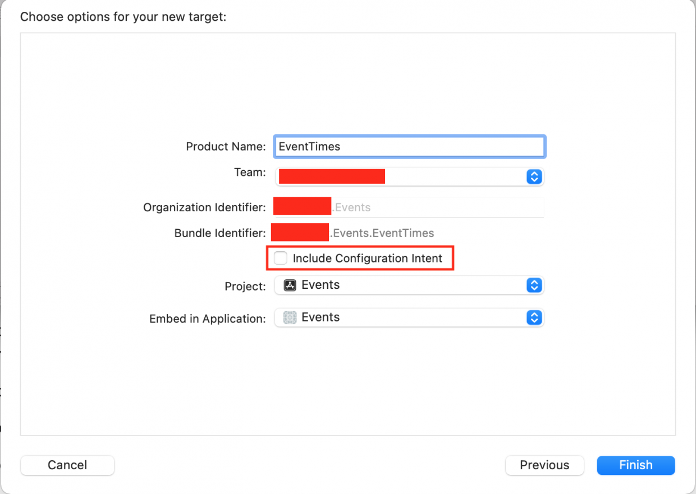Screen dimensions: 696x494
Task: Click the 'Choose options for your new target' heading
Action: [123, 17]
